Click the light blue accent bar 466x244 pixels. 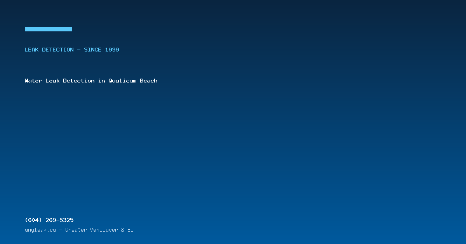[x=48, y=29]
